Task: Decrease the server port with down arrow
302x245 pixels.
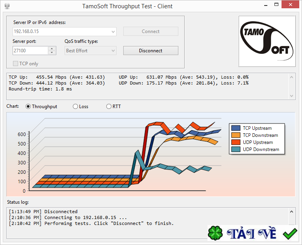Action: coord(52,53)
